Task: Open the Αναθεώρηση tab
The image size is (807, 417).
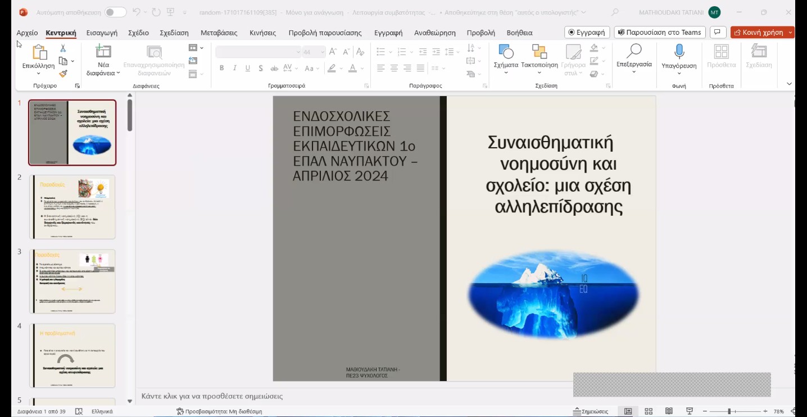Action: [x=435, y=33]
